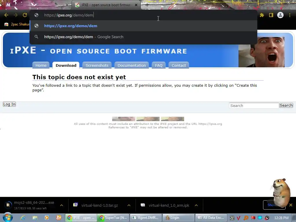Focus the site Search text field
The width and height of the screenshot is (296, 222).
pos(254,106)
